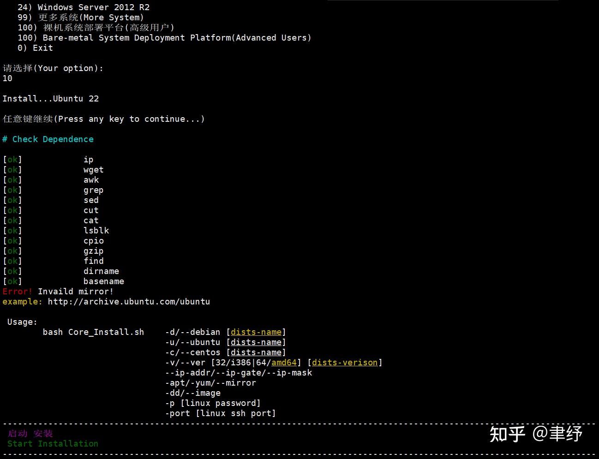Click the '-u/--ubuntu' option text
Screen dimensions: 599x459
click(193, 342)
